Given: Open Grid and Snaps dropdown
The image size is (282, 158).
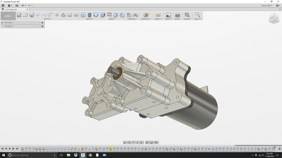Looking at the screenshot, I should (152, 143).
